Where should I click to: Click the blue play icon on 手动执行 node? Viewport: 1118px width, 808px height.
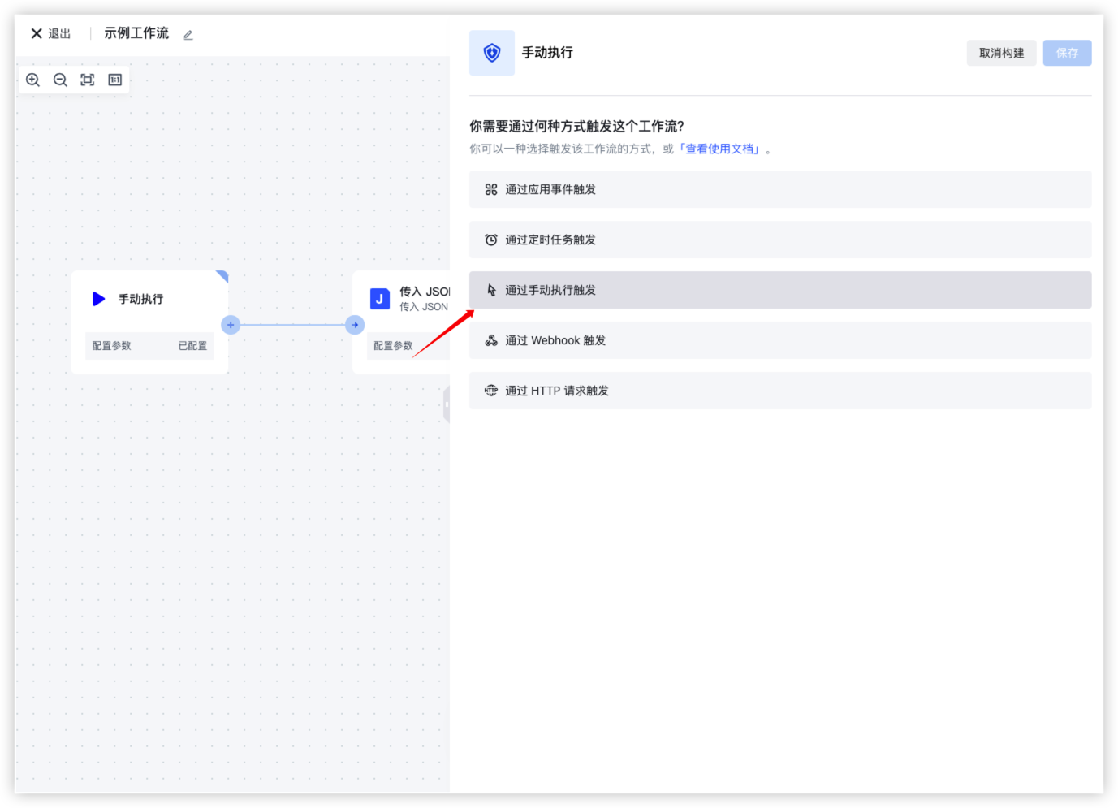98,299
